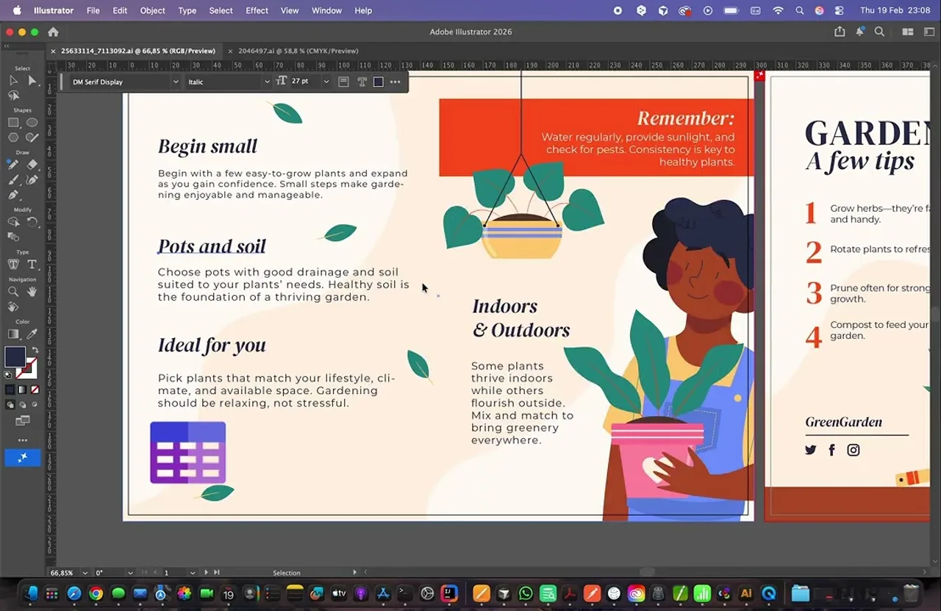This screenshot has width=941, height=611.
Task: Select the Gradient tool
Action: [13, 335]
